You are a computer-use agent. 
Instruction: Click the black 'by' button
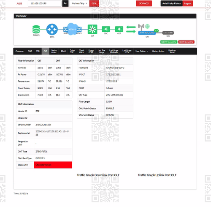tap(65, 3)
